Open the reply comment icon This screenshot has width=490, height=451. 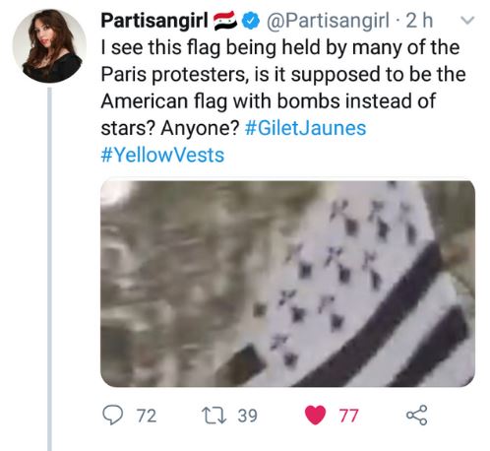(x=113, y=415)
